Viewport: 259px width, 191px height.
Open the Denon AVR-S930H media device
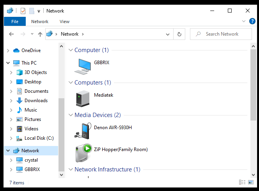point(83,131)
